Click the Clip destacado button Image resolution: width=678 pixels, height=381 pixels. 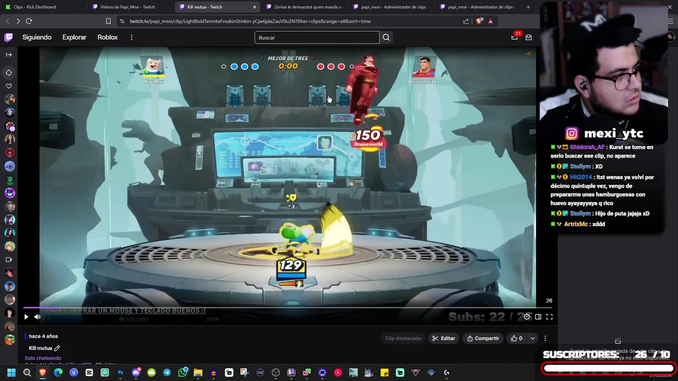[403, 339]
